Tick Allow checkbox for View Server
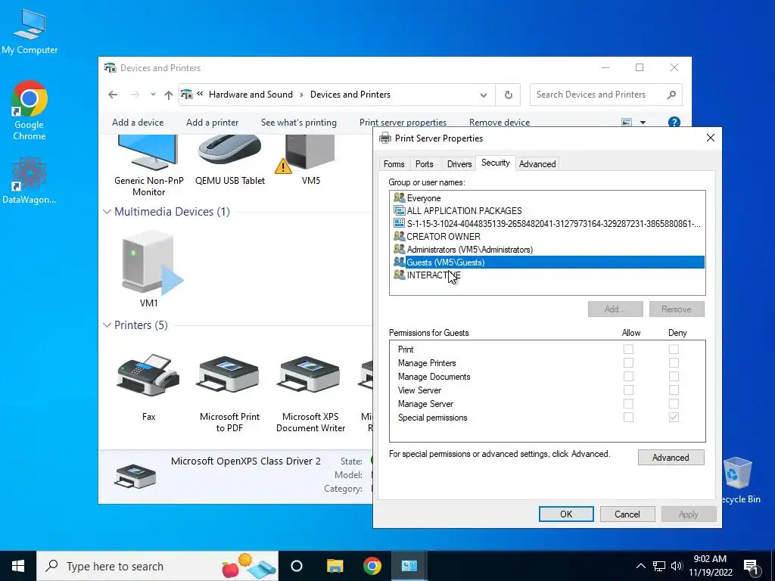Viewport: 775px width, 581px height. (x=628, y=390)
